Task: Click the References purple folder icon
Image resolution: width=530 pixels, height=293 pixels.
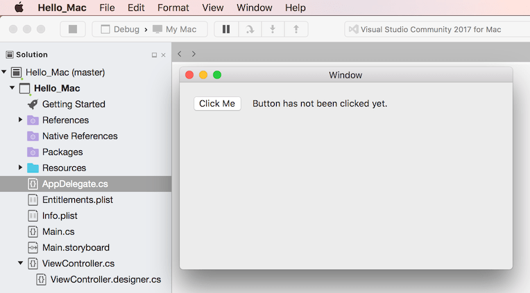Action: coord(33,120)
